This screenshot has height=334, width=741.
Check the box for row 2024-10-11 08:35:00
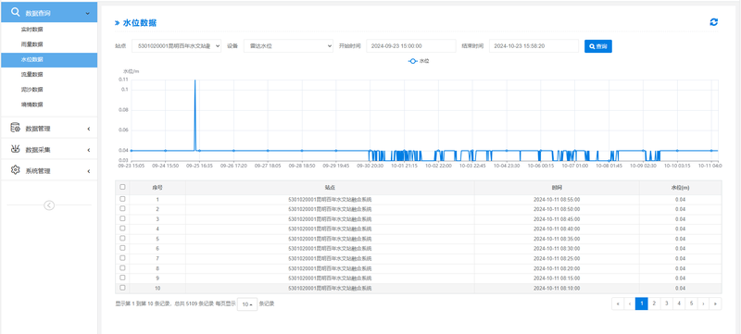[x=122, y=238]
